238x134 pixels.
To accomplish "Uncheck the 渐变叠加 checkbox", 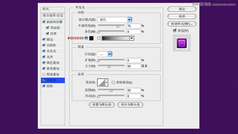I will point(44,68).
